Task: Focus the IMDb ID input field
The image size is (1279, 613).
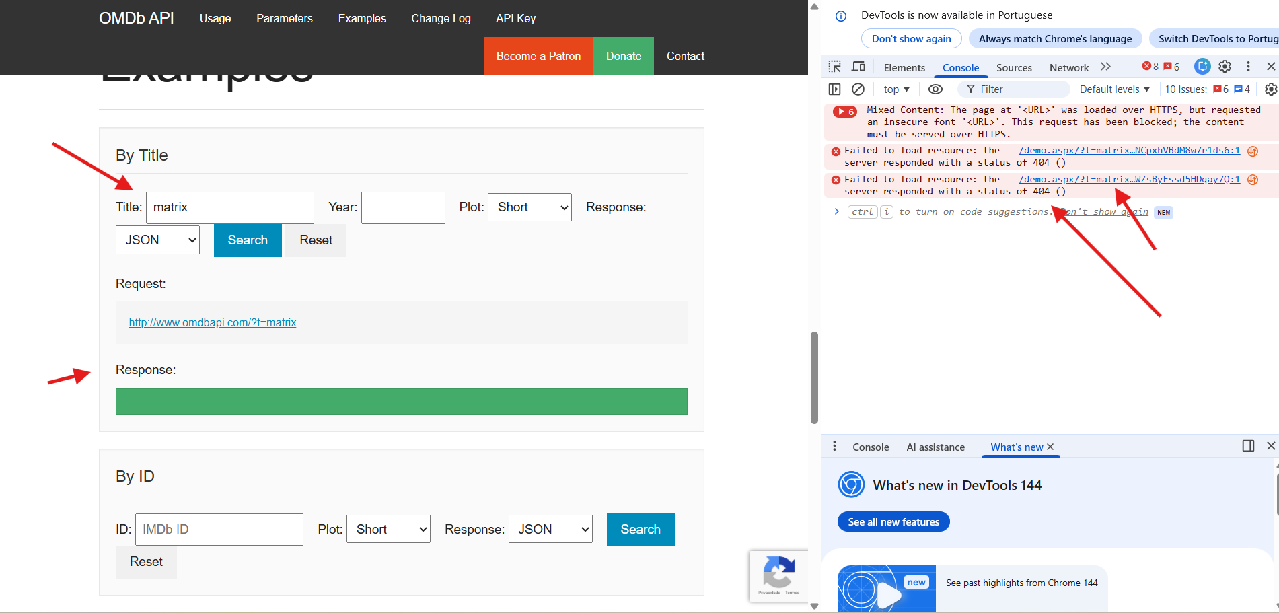Action: [219, 530]
